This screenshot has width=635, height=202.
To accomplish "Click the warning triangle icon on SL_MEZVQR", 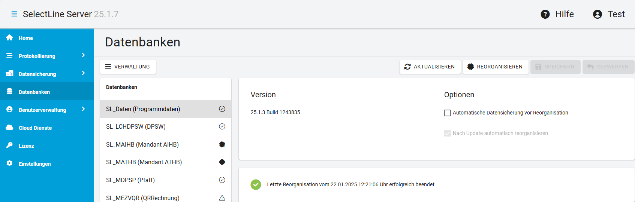I will point(222,198).
